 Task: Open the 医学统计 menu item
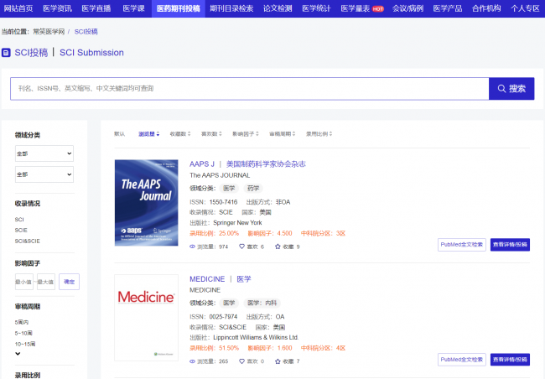[x=316, y=8]
